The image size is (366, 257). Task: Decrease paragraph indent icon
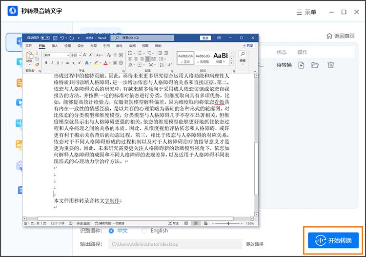160,53
